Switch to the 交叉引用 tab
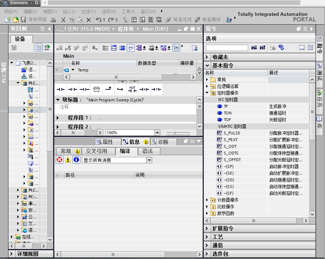 pyautogui.click(x=97, y=151)
